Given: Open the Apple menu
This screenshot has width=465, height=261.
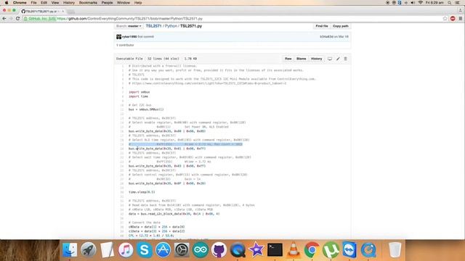Looking at the screenshot, I should (x=6, y=3).
